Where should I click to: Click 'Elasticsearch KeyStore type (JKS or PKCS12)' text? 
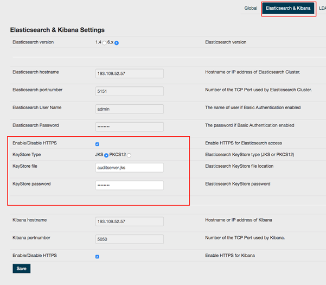coord(250,155)
